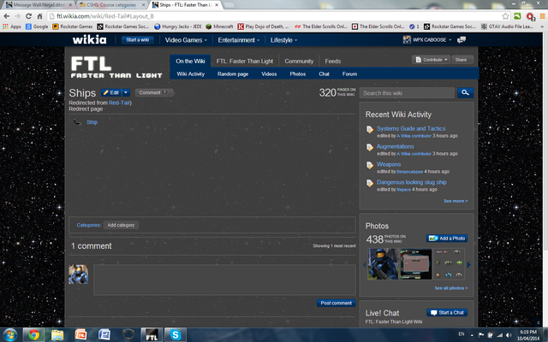This screenshot has height=342, width=548.
Task: Click the green extension icon in toolbar
Action: click(x=517, y=16)
